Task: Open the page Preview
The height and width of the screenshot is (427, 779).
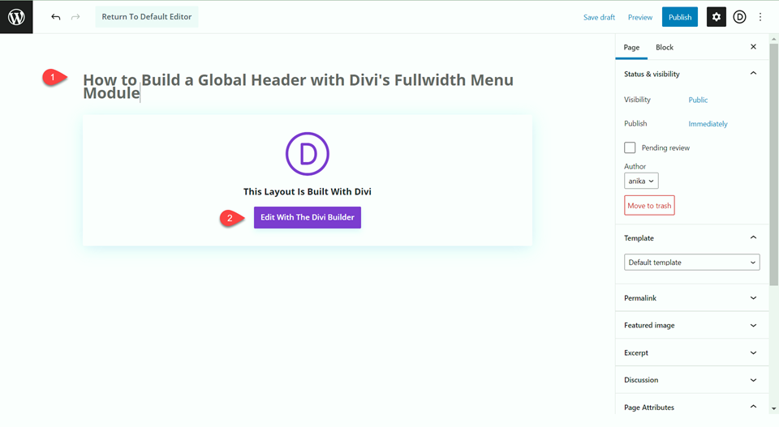Action: coord(640,17)
